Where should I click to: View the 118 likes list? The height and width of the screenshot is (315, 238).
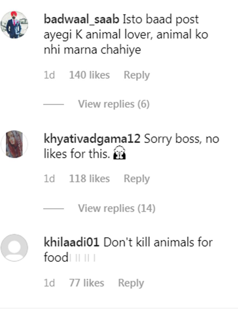(x=89, y=179)
